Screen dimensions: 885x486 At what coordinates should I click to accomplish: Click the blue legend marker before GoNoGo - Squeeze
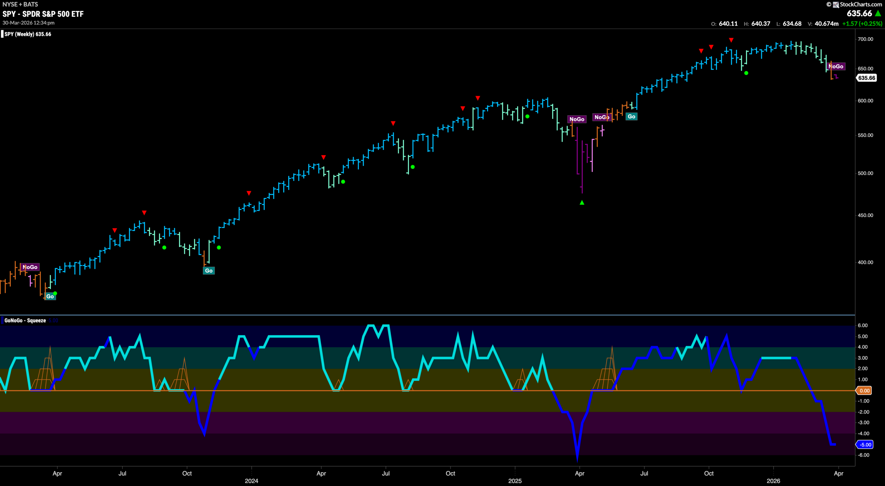click(x=2, y=320)
